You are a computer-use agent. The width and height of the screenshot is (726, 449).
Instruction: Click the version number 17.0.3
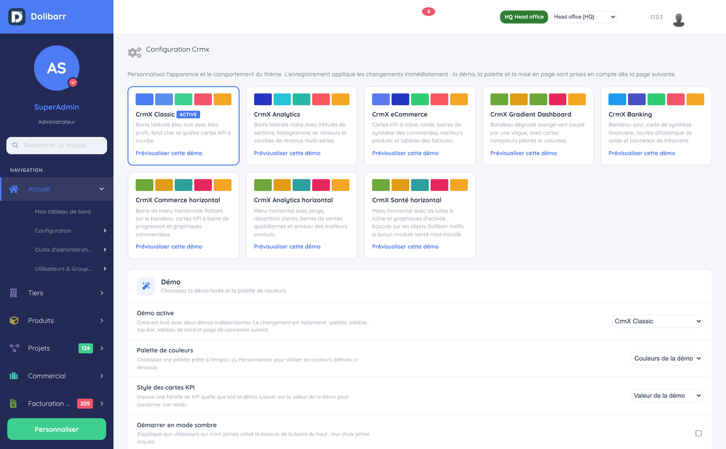656,18
